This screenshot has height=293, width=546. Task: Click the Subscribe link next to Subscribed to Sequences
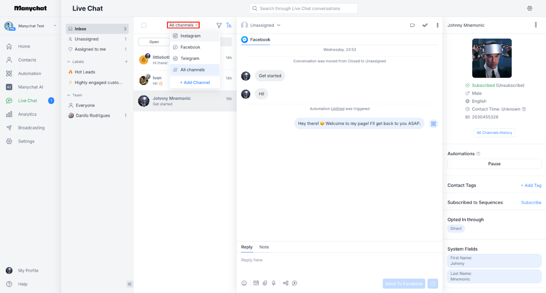(531, 202)
